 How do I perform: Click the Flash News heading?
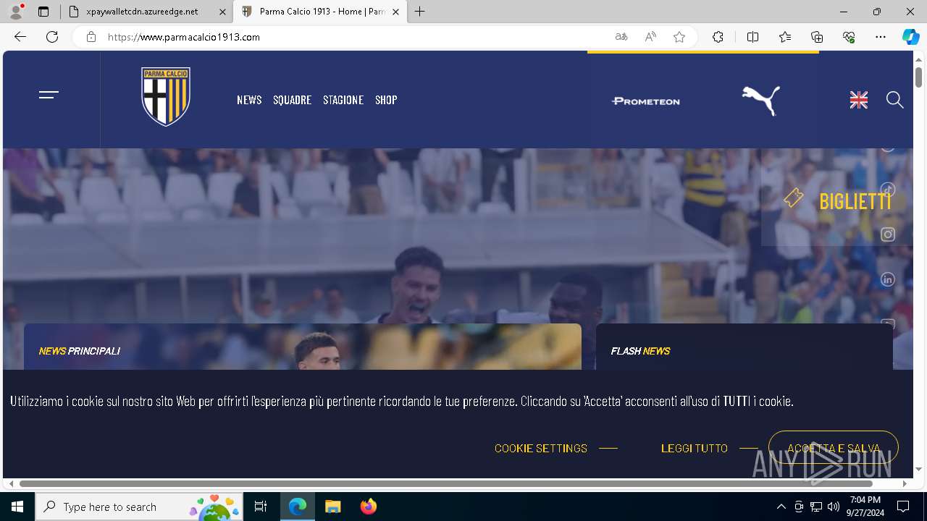click(x=640, y=351)
